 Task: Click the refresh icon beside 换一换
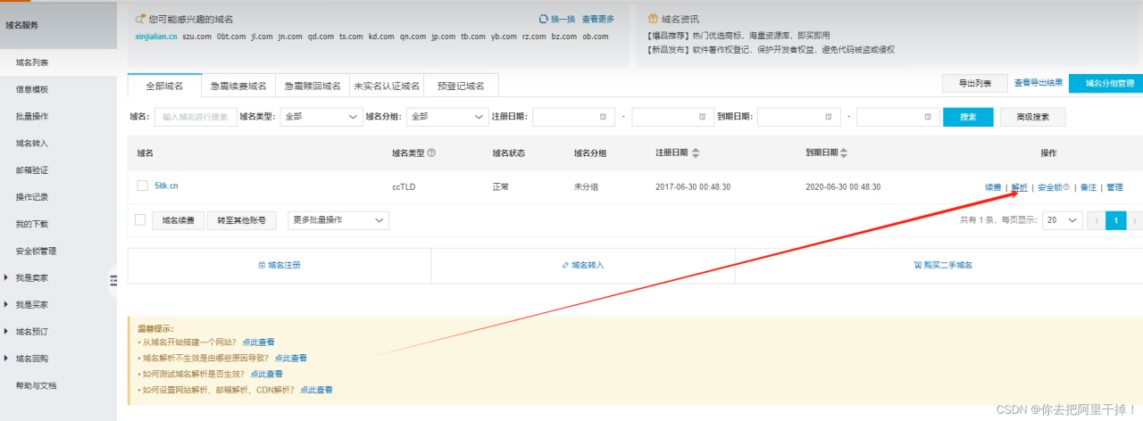click(x=543, y=19)
